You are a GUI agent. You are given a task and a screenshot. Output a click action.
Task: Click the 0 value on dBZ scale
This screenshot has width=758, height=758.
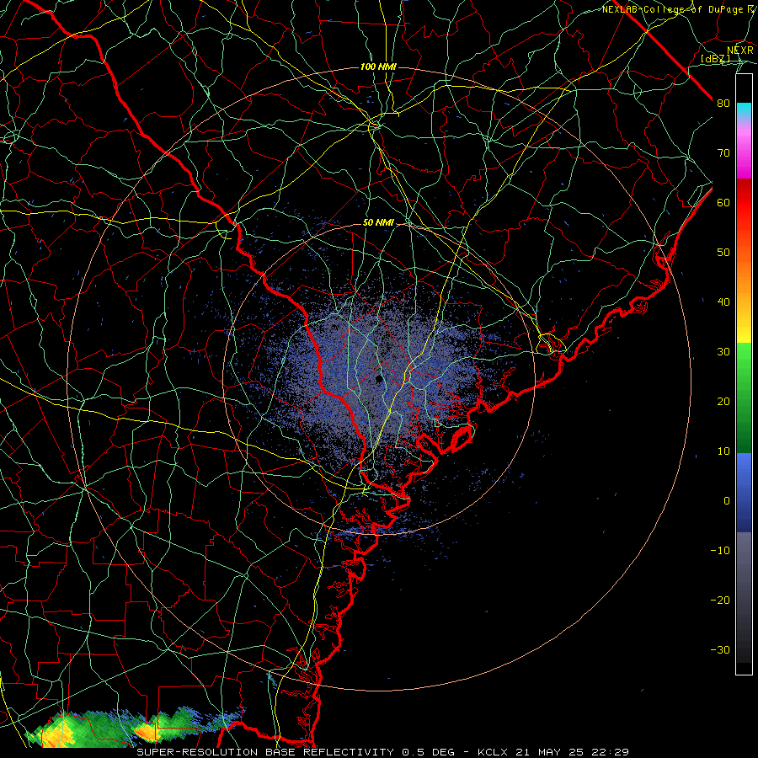point(727,501)
